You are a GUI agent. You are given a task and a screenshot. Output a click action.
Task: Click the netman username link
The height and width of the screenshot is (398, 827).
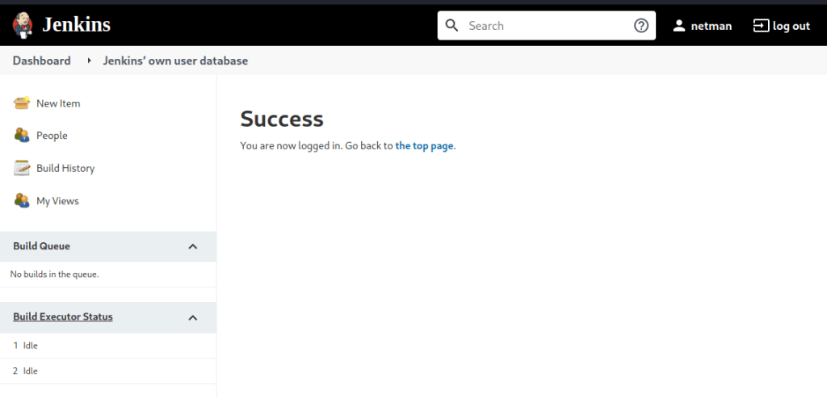click(712, 26)
